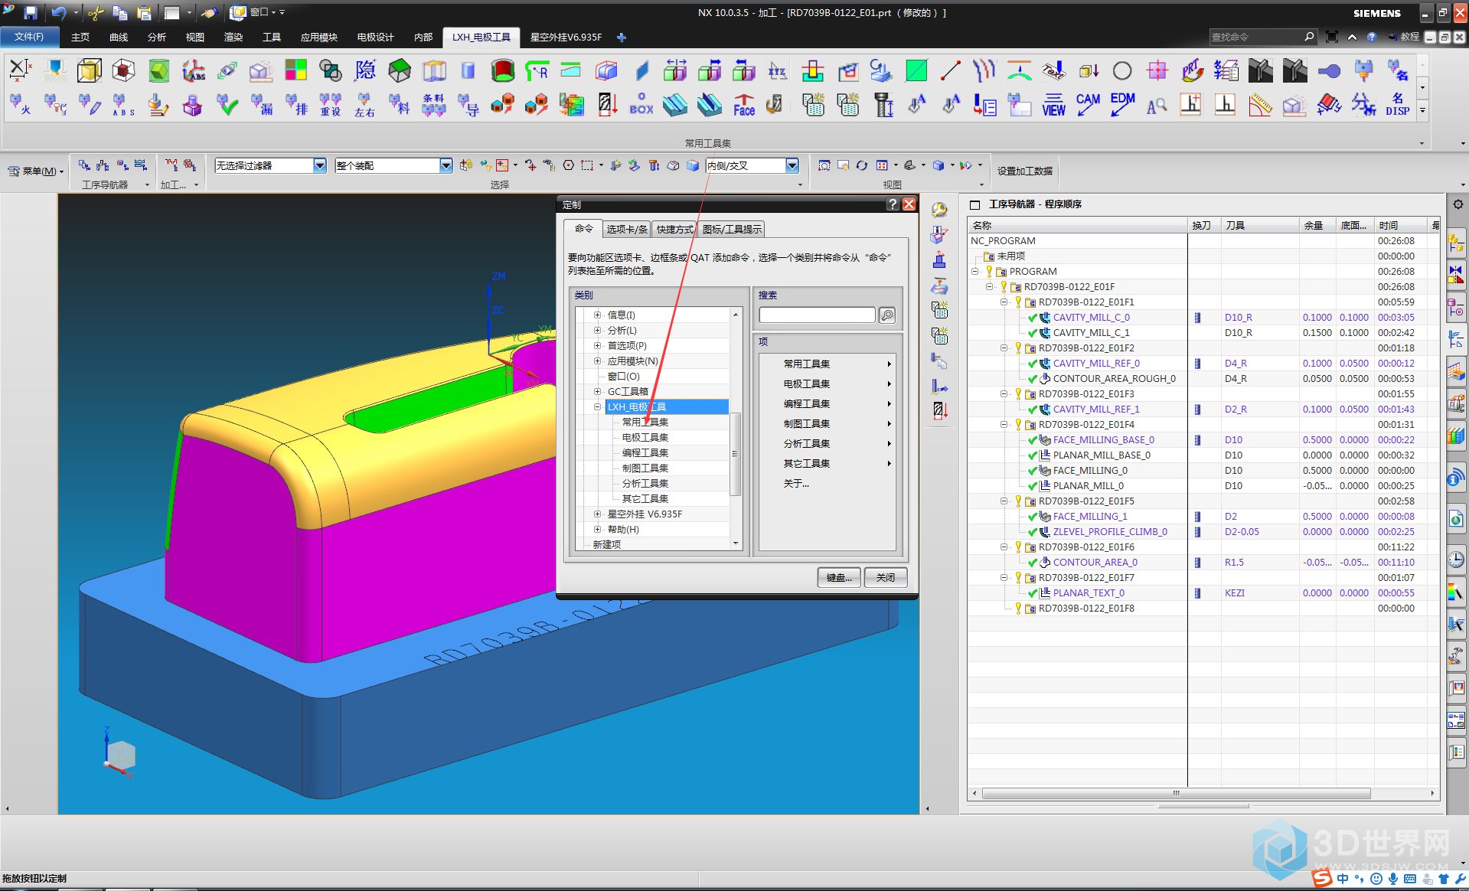Viewport: 1469px width, 891px height.
Task: Click the circle tool icon in ribbon
Action: [1122, 71]
